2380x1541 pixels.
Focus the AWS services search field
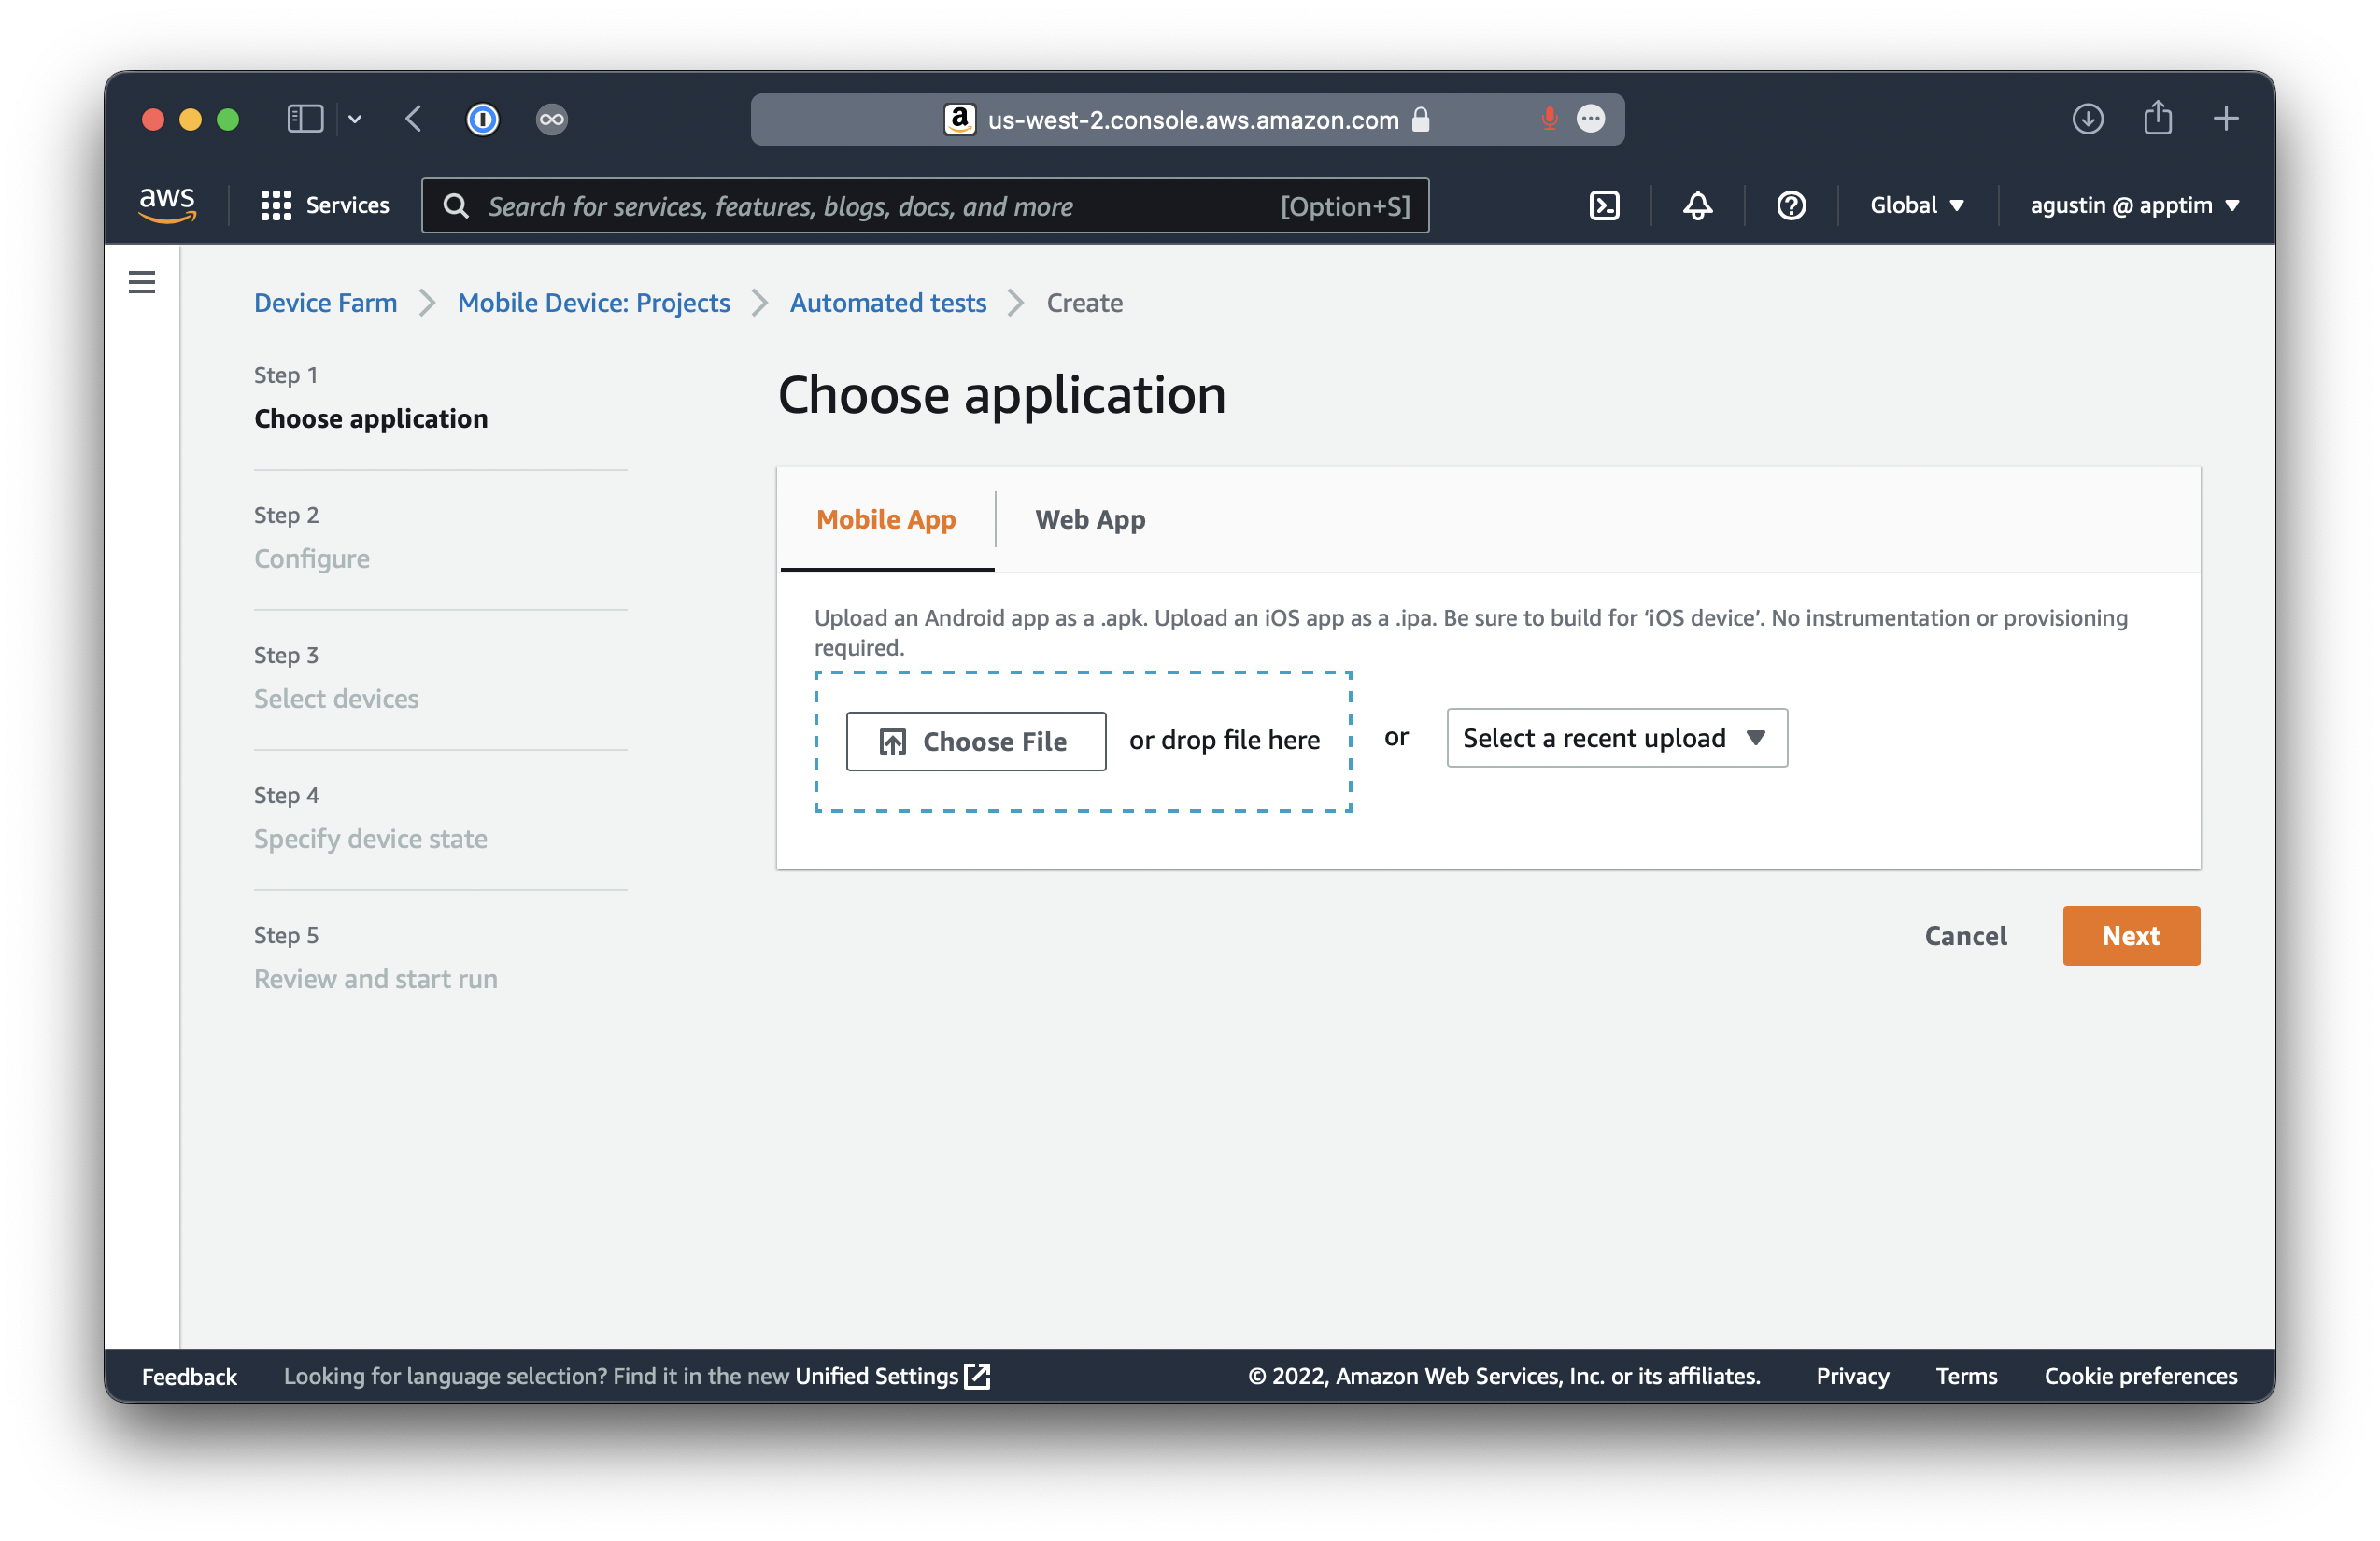pos(925,206)
